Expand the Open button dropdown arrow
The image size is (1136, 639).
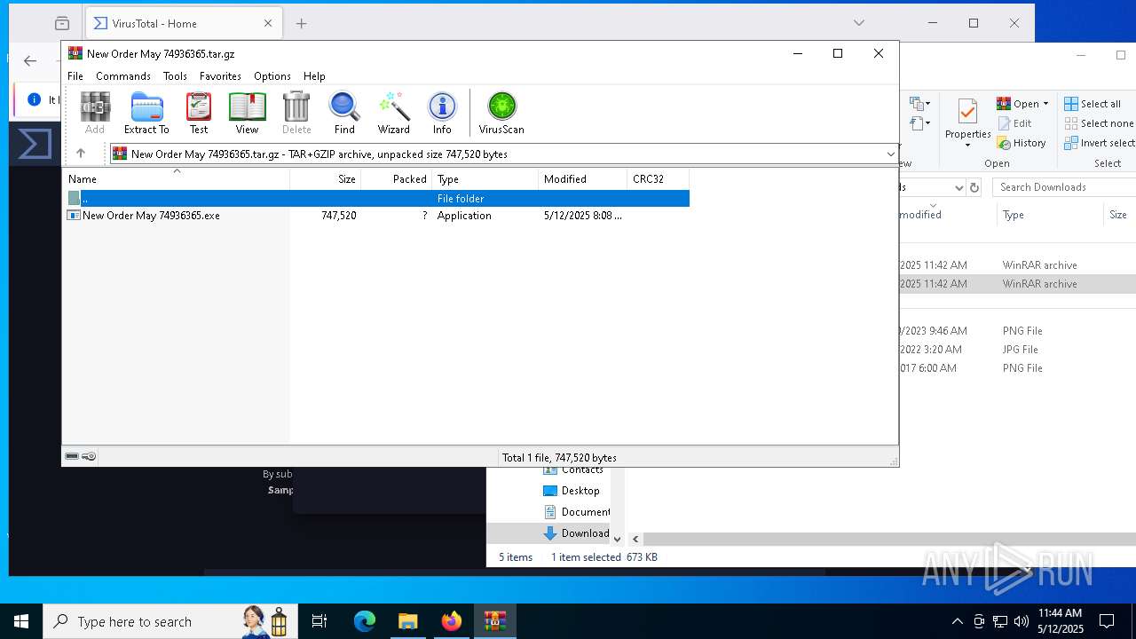click(1045, 104)
